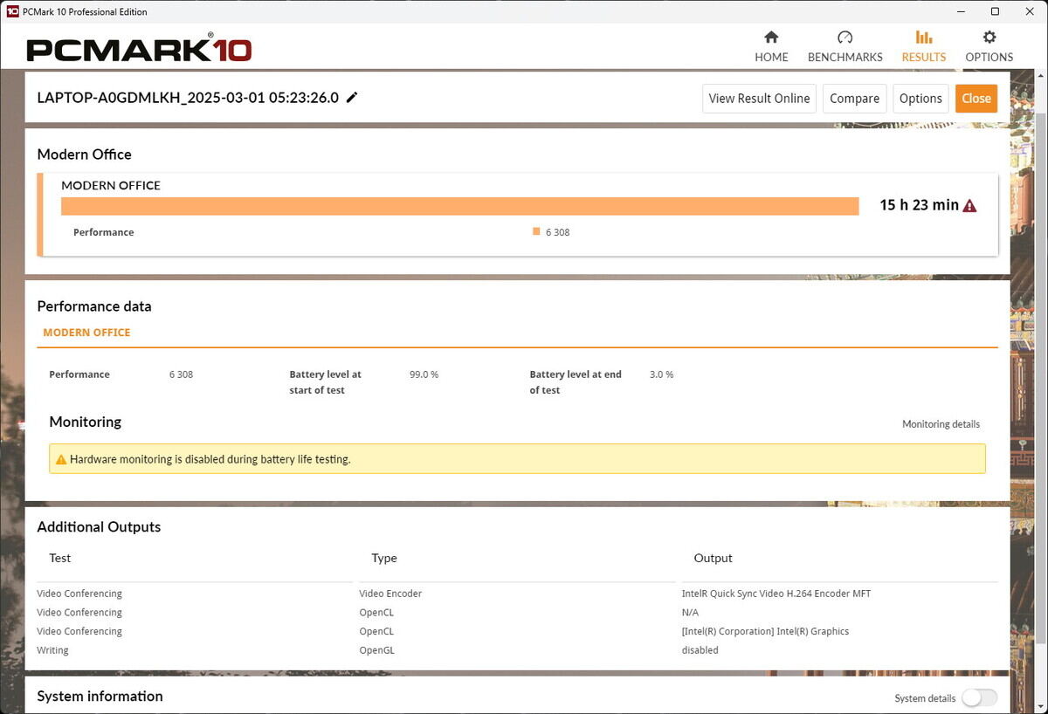Click the hardware monitoring disabled notice
Image resolution: width=1048 pixels, height=714 pixels.
click(517, 459)
